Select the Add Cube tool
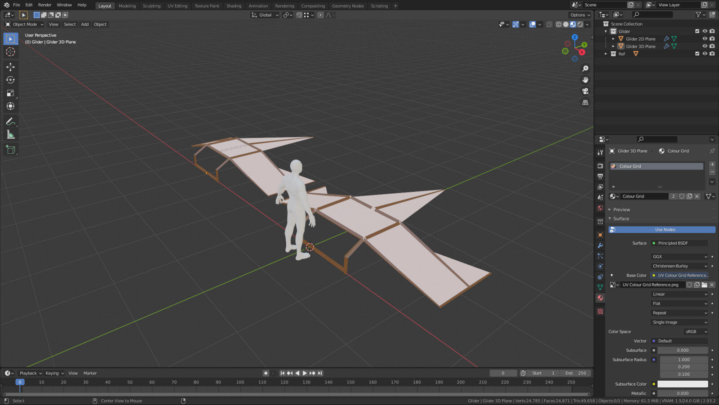719x405 pixels. tap(11, 150)
